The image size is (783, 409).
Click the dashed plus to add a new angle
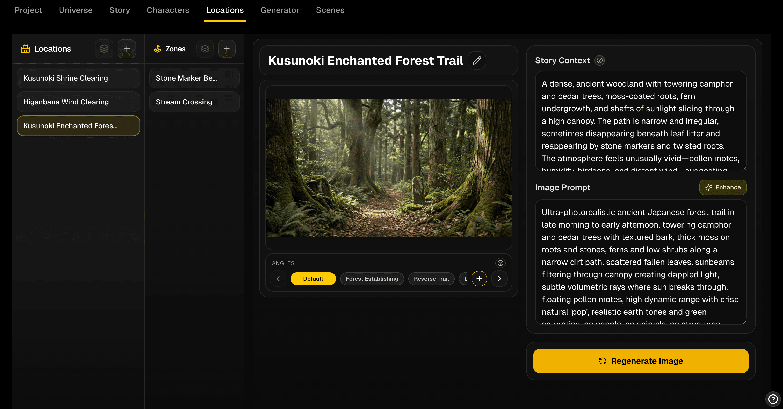coord(479,278)
